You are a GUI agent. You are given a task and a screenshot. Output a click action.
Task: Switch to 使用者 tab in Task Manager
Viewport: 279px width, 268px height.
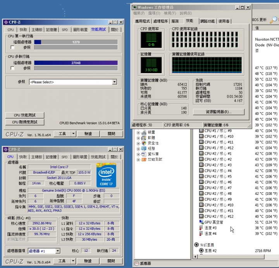point(224,21)
